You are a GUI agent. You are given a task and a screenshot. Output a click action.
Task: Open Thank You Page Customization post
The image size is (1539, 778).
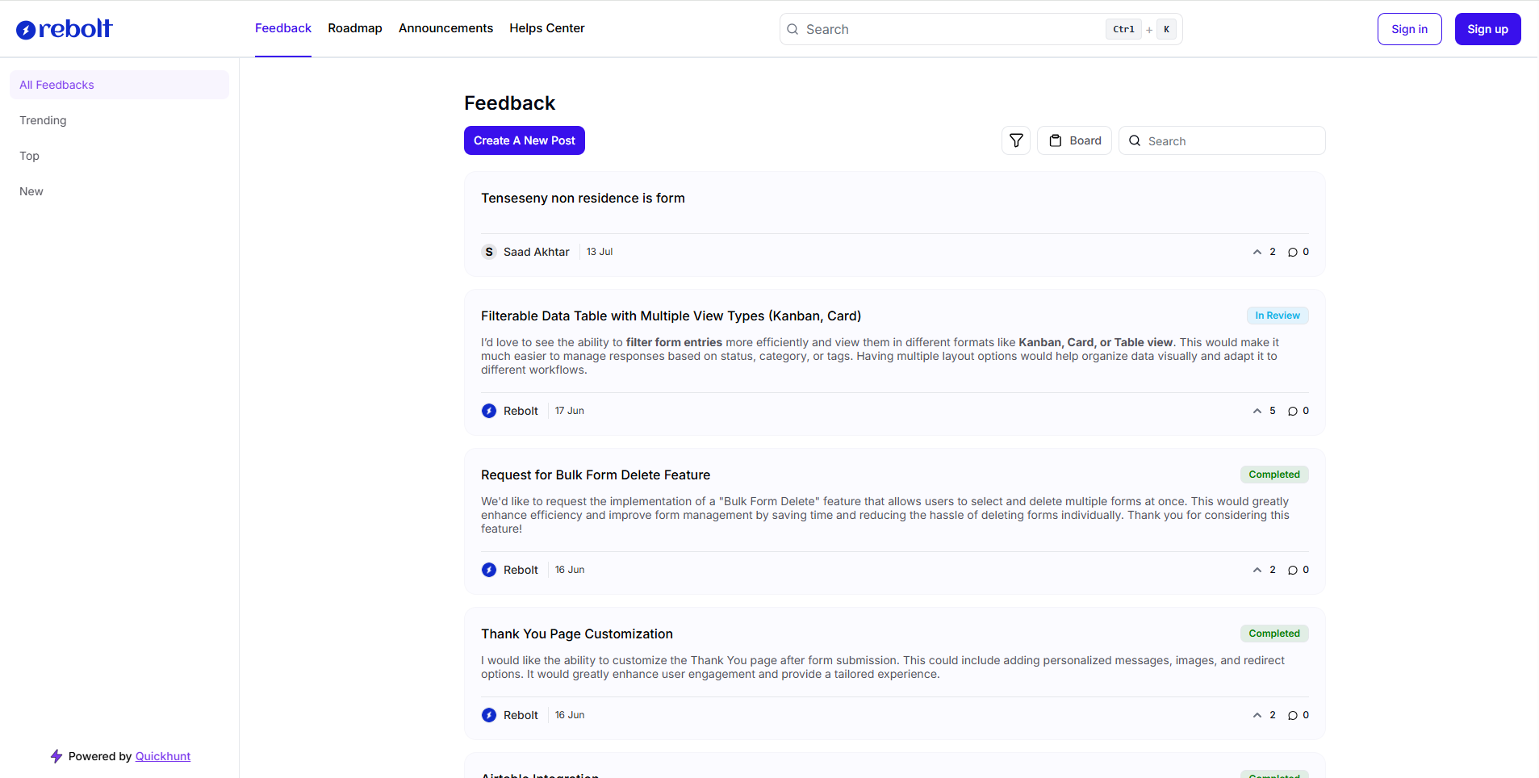click(577, 634)
